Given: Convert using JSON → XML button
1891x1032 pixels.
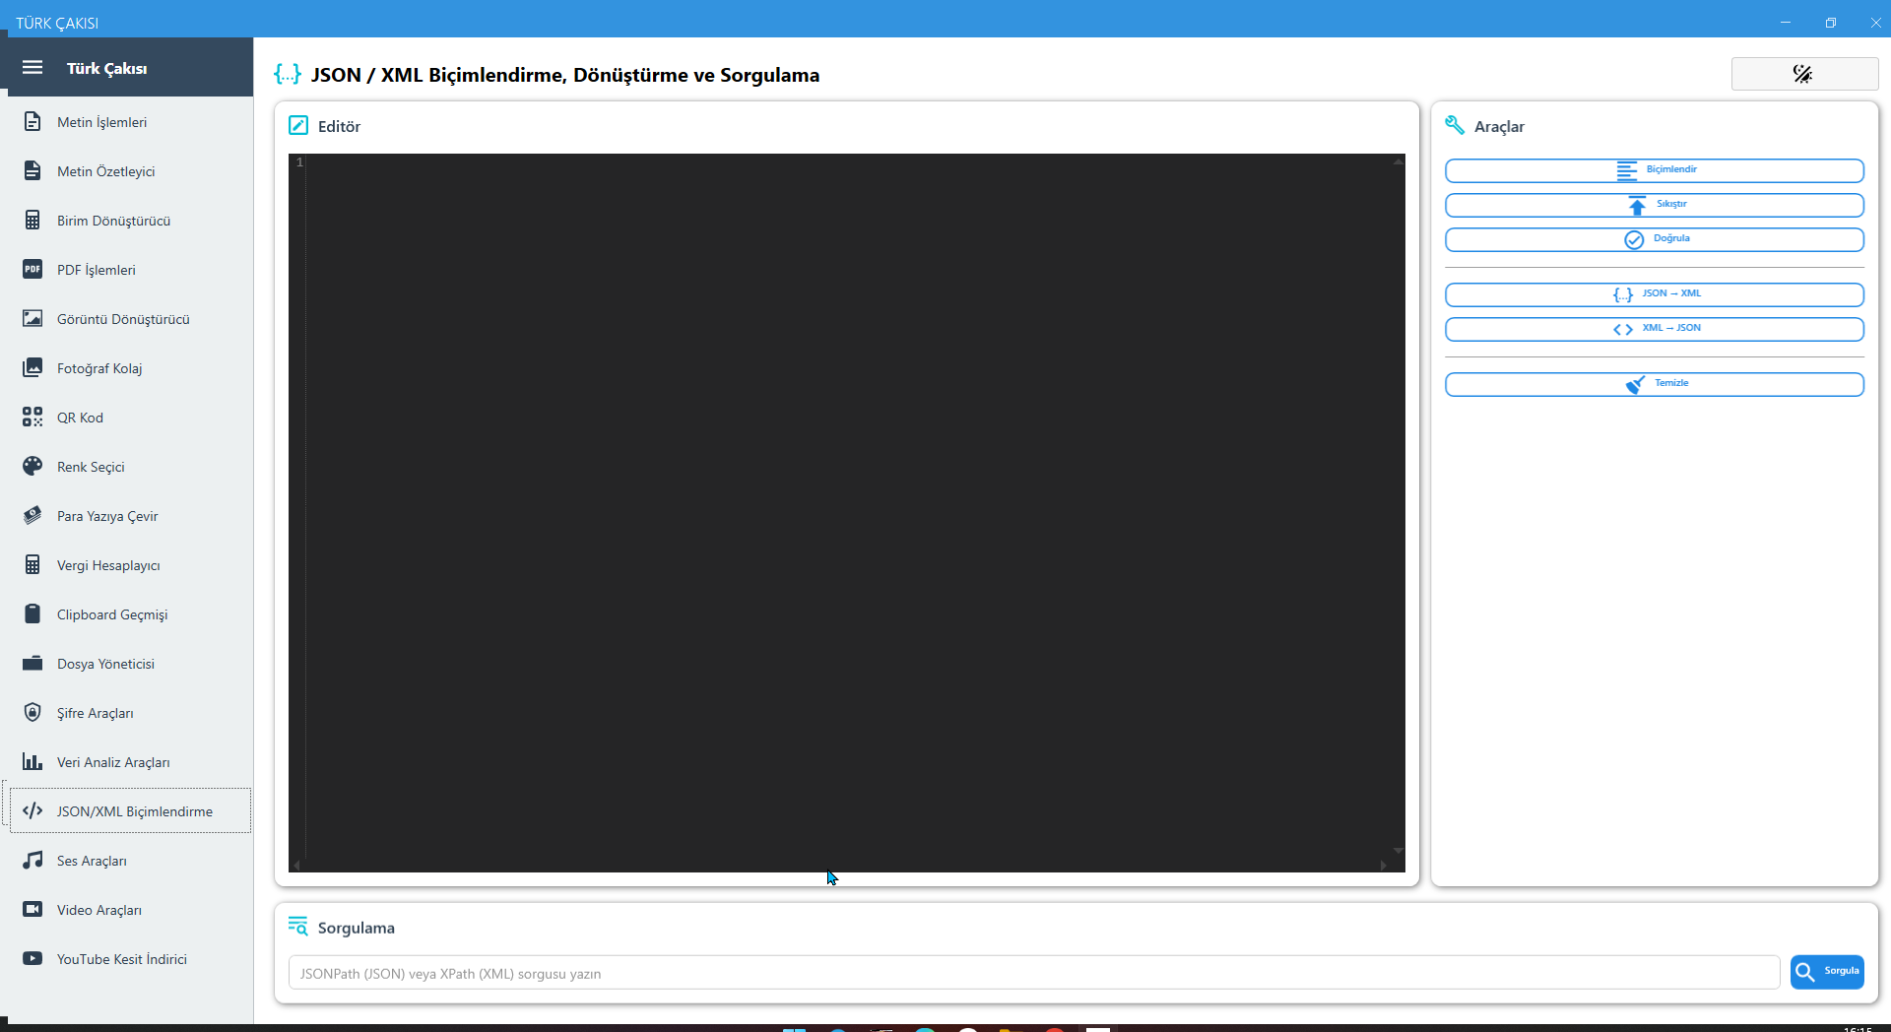Looking at the screenshot, I should (1654, 294).
